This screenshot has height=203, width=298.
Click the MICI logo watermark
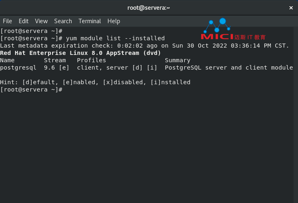point(217,37)
